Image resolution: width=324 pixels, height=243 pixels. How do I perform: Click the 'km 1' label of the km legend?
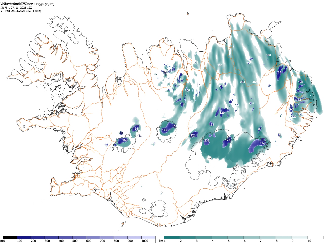(x=163, y=241)
